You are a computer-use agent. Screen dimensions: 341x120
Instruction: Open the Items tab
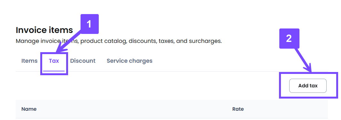29,61
